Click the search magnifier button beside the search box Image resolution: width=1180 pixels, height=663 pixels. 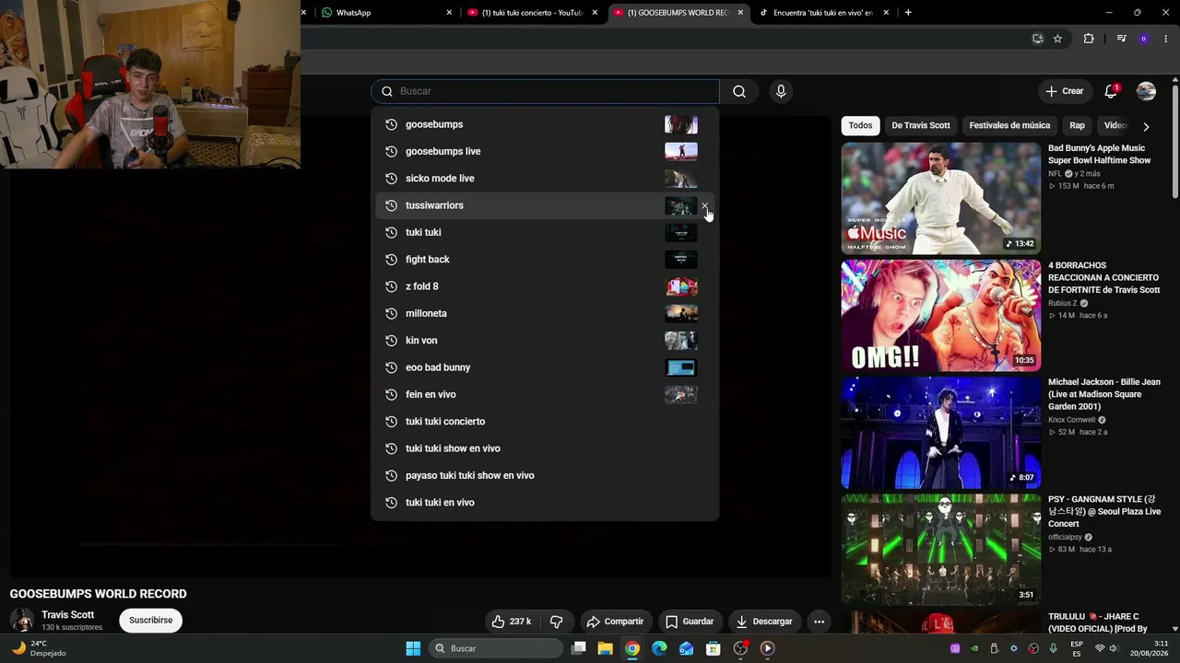coord(739,91)
